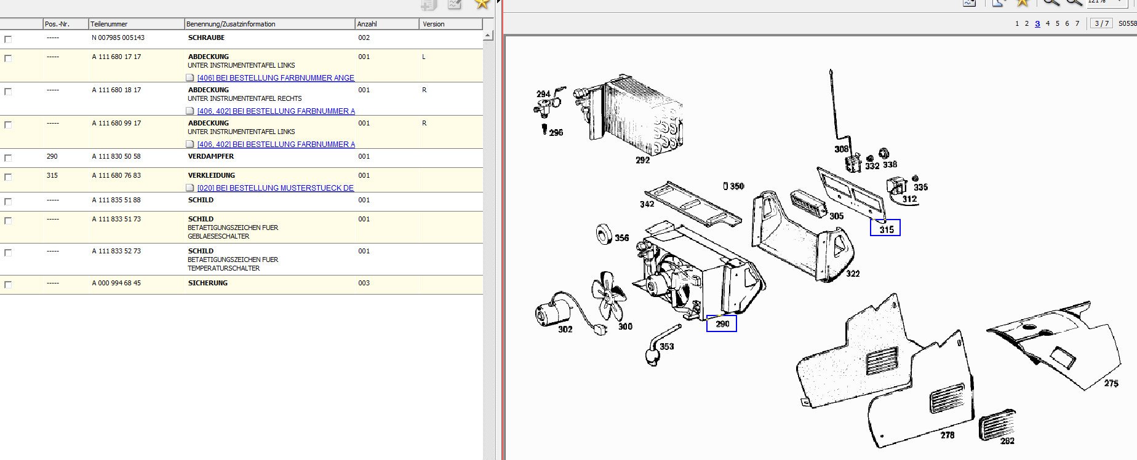Open the note icon in the A 111 680 18 17 row

click(x=190, y=111)
